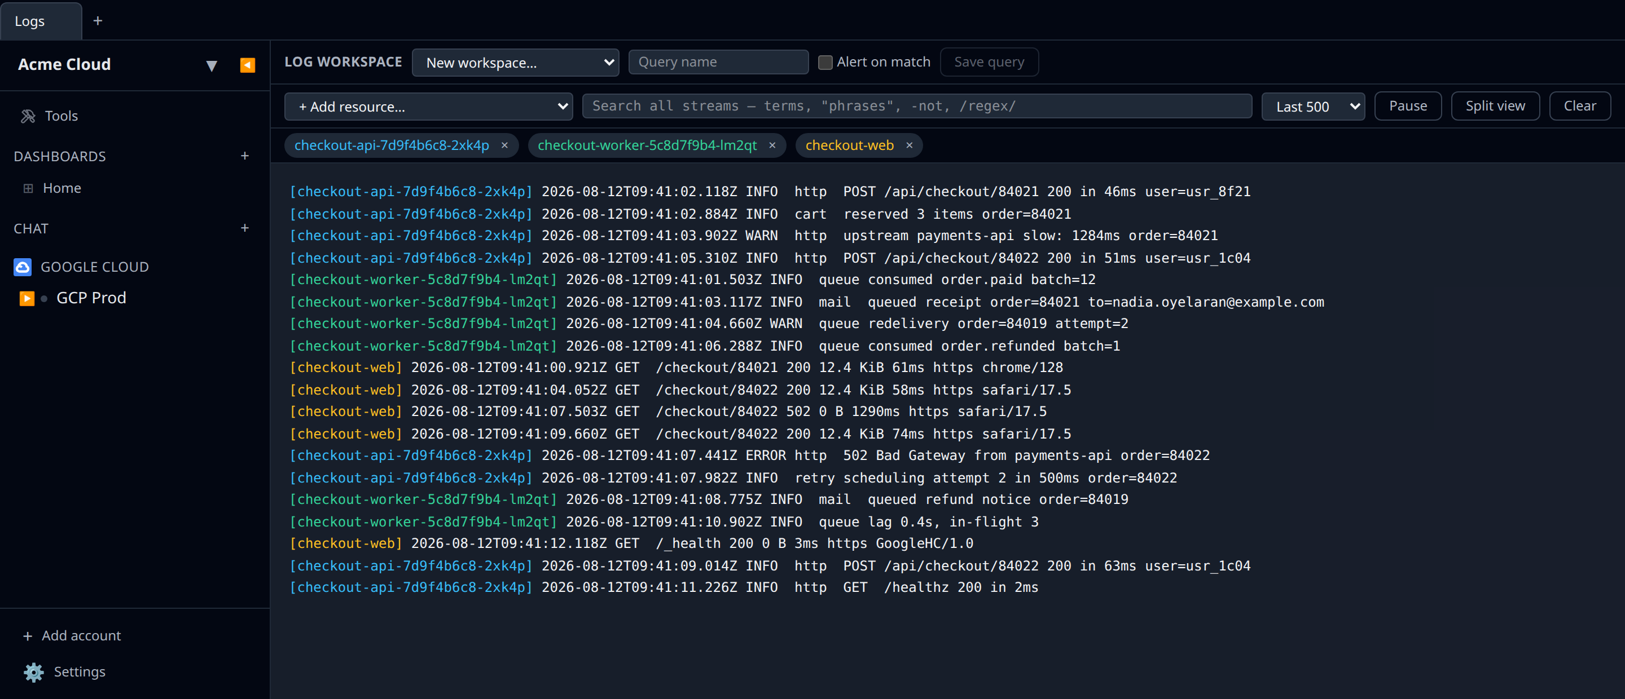The image size is (1625, 699).
Task: Click the GOOGLE CLOUD section header
Action: point(95,267)
